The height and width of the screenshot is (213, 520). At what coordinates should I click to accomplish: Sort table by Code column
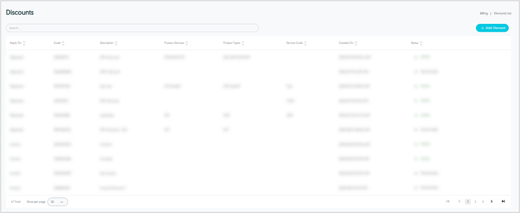tap(63, 43)
